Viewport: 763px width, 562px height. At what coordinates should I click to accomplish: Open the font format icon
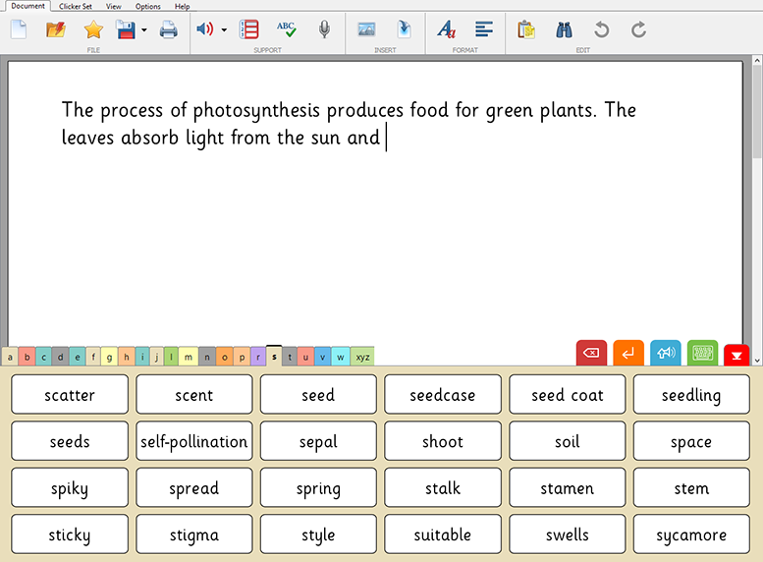pyautogui.click(x=446, y=29)
